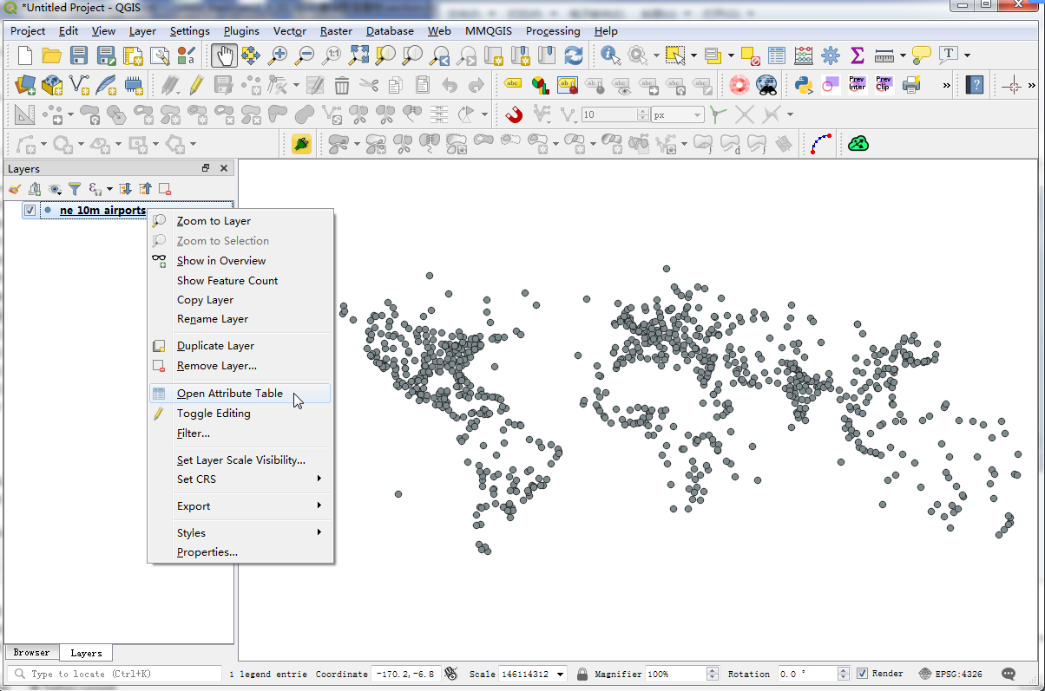Select the Pan Map hand tool
This screenshot has width=1045, height=691.
click(224, 55)
